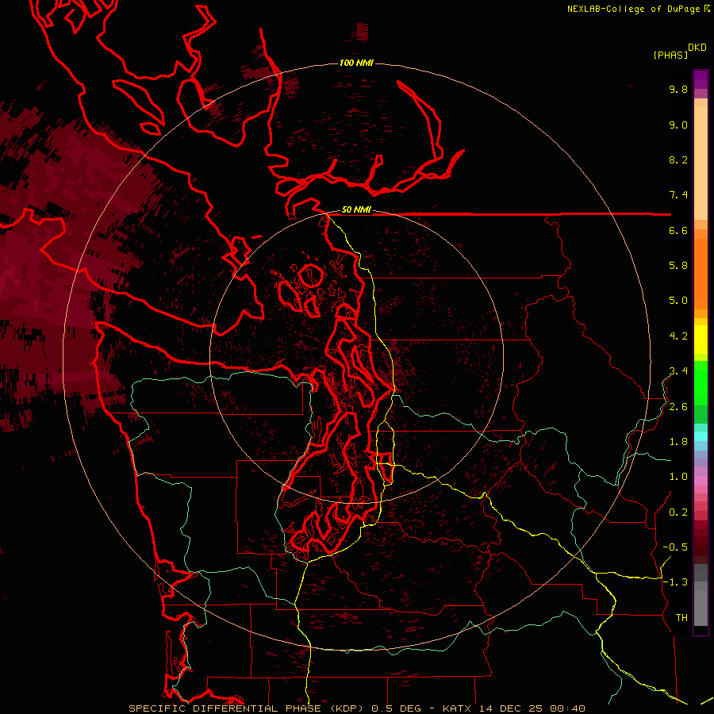Select the -1.3 value on the scale

[x=675, y=582]
